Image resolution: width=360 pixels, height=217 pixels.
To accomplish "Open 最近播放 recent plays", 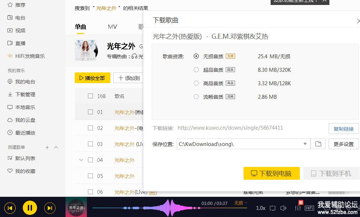I will tap(21, 133).
